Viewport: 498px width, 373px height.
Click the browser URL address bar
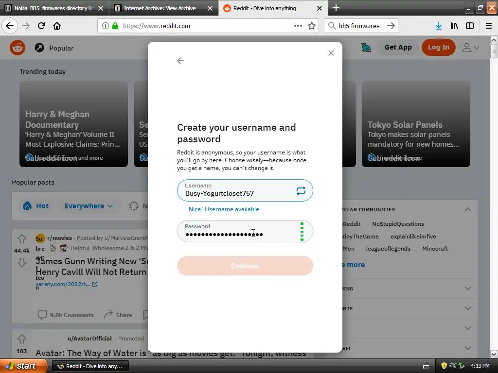point(208,26)
